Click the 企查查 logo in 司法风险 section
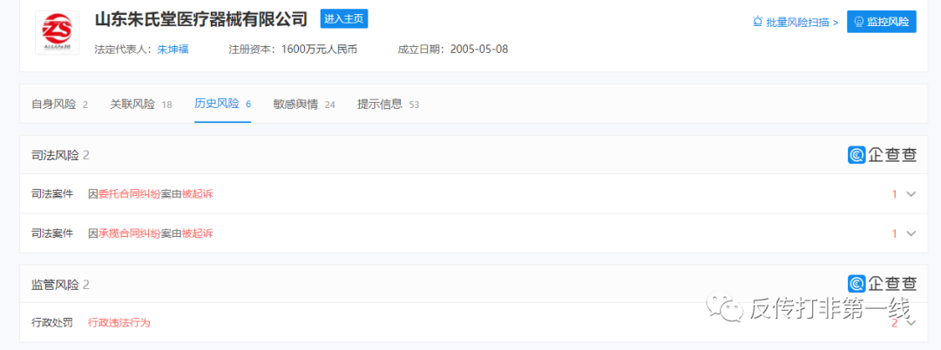This screenshot has height=350, width=941. pyautogui.click(x=882, y=155)
